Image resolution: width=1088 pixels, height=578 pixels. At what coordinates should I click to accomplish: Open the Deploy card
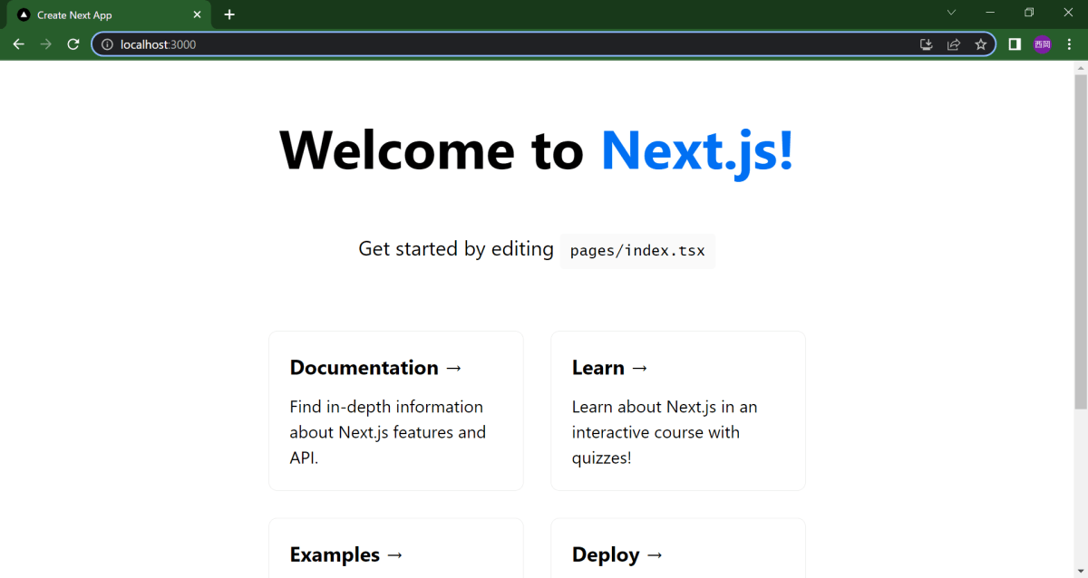(x=678, y=548)
